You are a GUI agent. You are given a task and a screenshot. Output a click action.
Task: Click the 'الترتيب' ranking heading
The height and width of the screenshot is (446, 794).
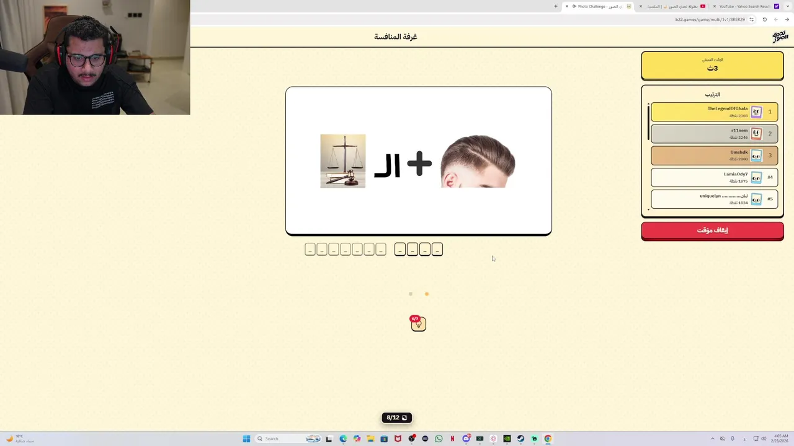click(712, 95)
